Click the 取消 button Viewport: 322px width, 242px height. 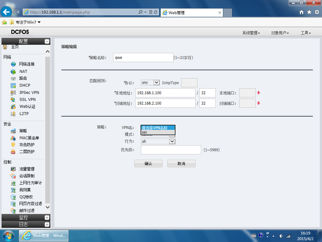181,164
